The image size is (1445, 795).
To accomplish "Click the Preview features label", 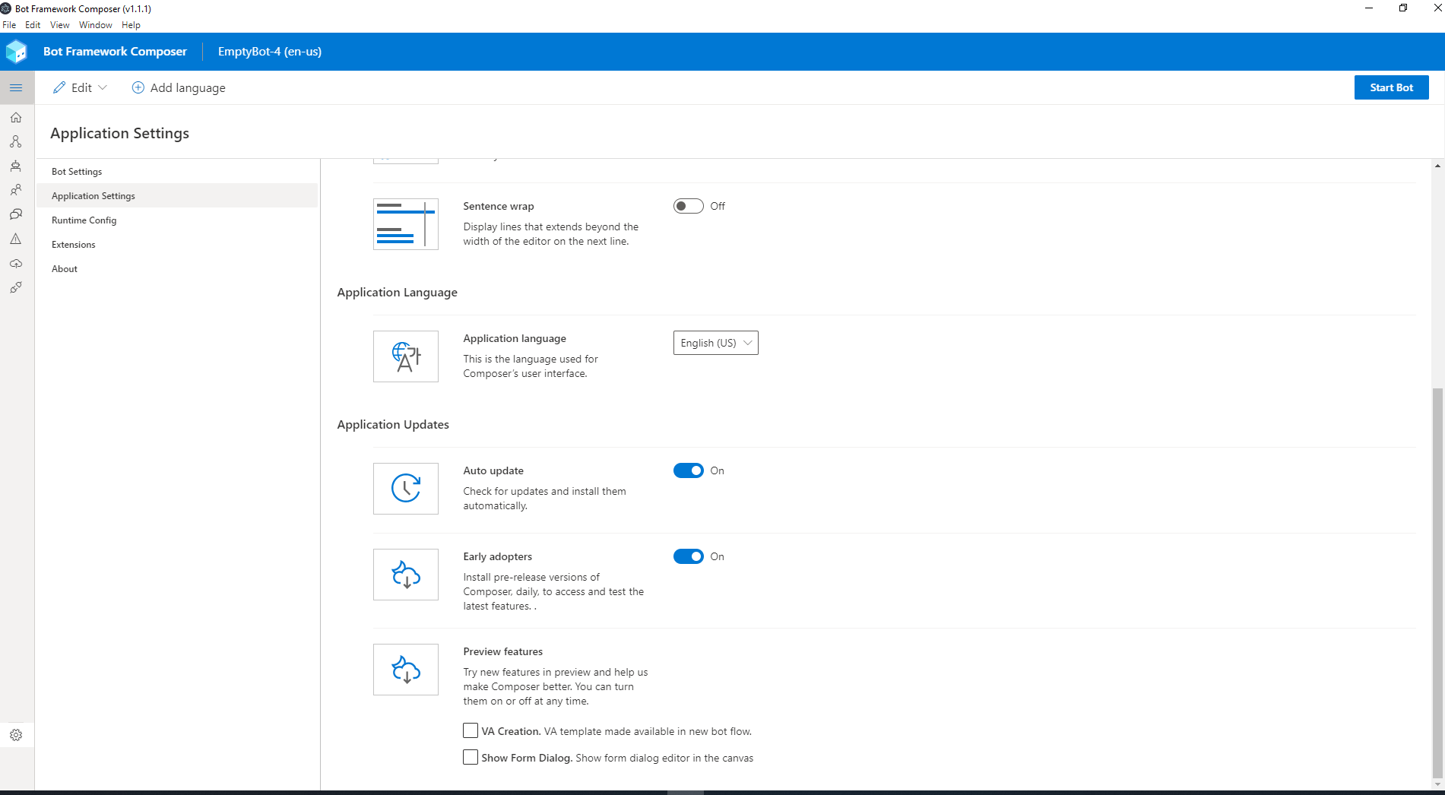I will pos(503,651).
